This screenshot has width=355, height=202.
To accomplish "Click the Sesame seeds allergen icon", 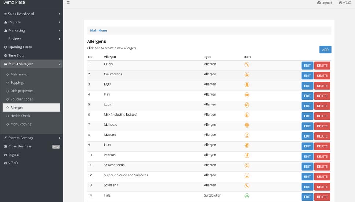I will pyautogui.click(x=247, y=165).
